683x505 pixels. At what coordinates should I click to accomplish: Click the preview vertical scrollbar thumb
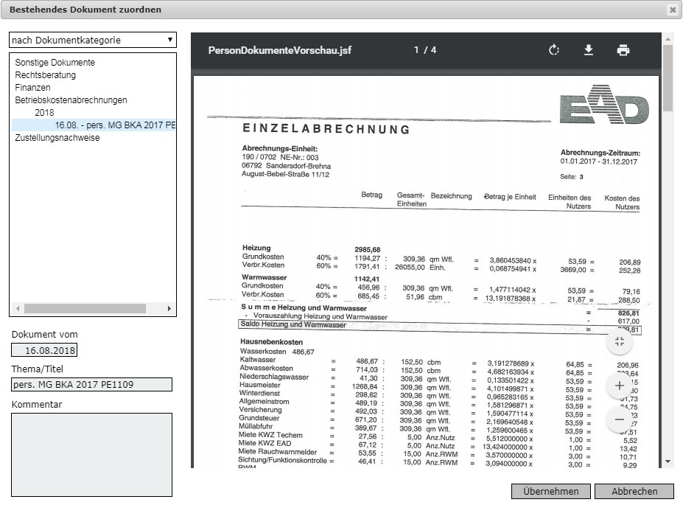click(668, 77)
